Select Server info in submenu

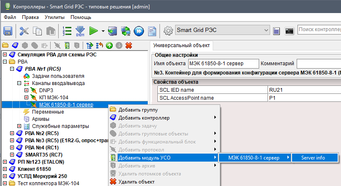click(x=313, y=157)
